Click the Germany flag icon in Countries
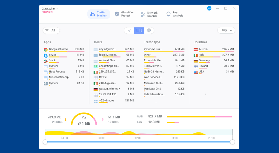The image size is (279, 153). coord(196,61)
